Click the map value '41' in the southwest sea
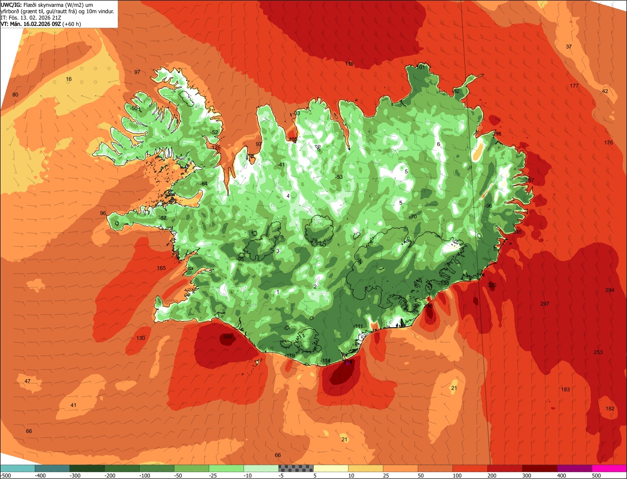The image size is (627, 479). click(73, 405)
